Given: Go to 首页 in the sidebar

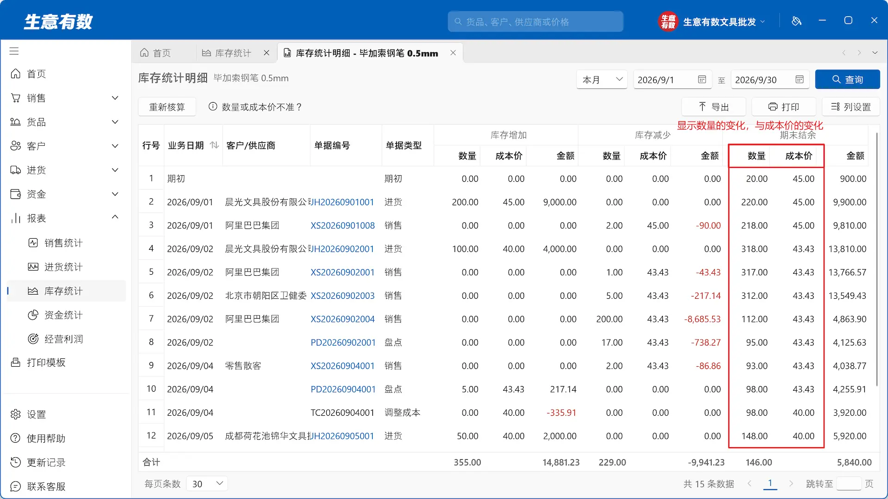Looking at the screenshot, I should (x=36, y=74).
